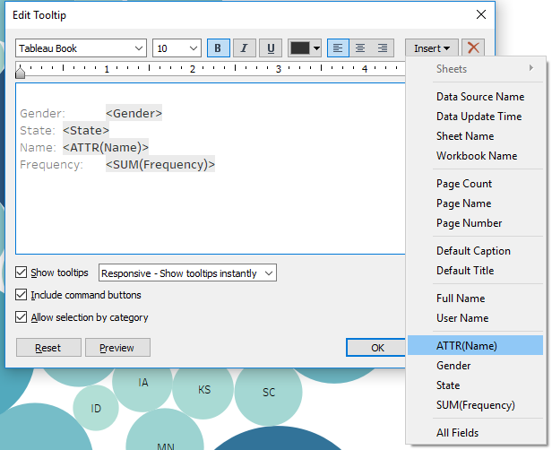
Task: Open the Insert dropdown button
Action: coord(432,48)
